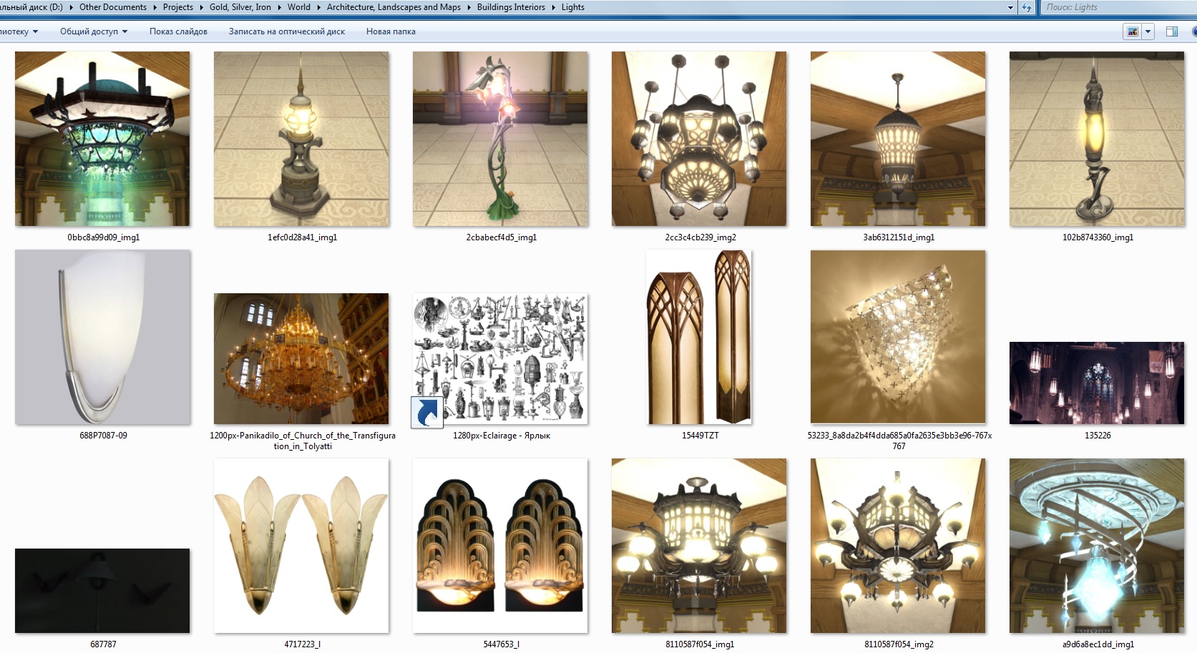Select the Panikadilo church chandelier thumbnail
Screen dimensions: 1197x653
301,359
